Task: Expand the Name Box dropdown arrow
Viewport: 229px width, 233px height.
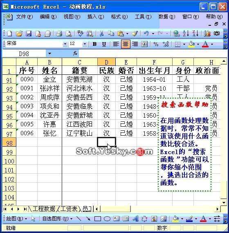Action: [x=49, y=54]
